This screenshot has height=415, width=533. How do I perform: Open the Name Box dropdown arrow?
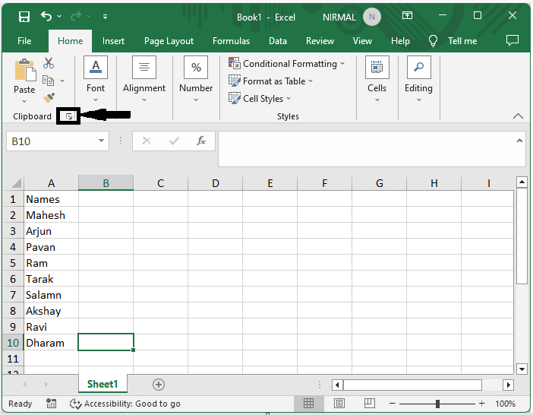point(102,141)
